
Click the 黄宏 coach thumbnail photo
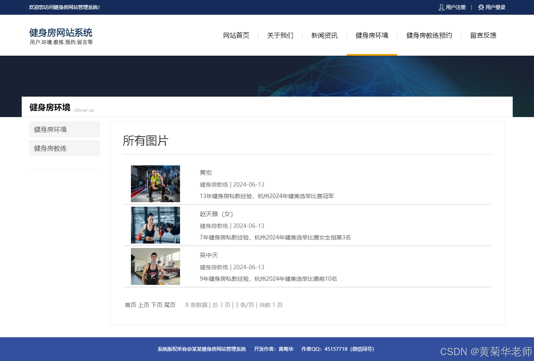click(x=155, y=183)
